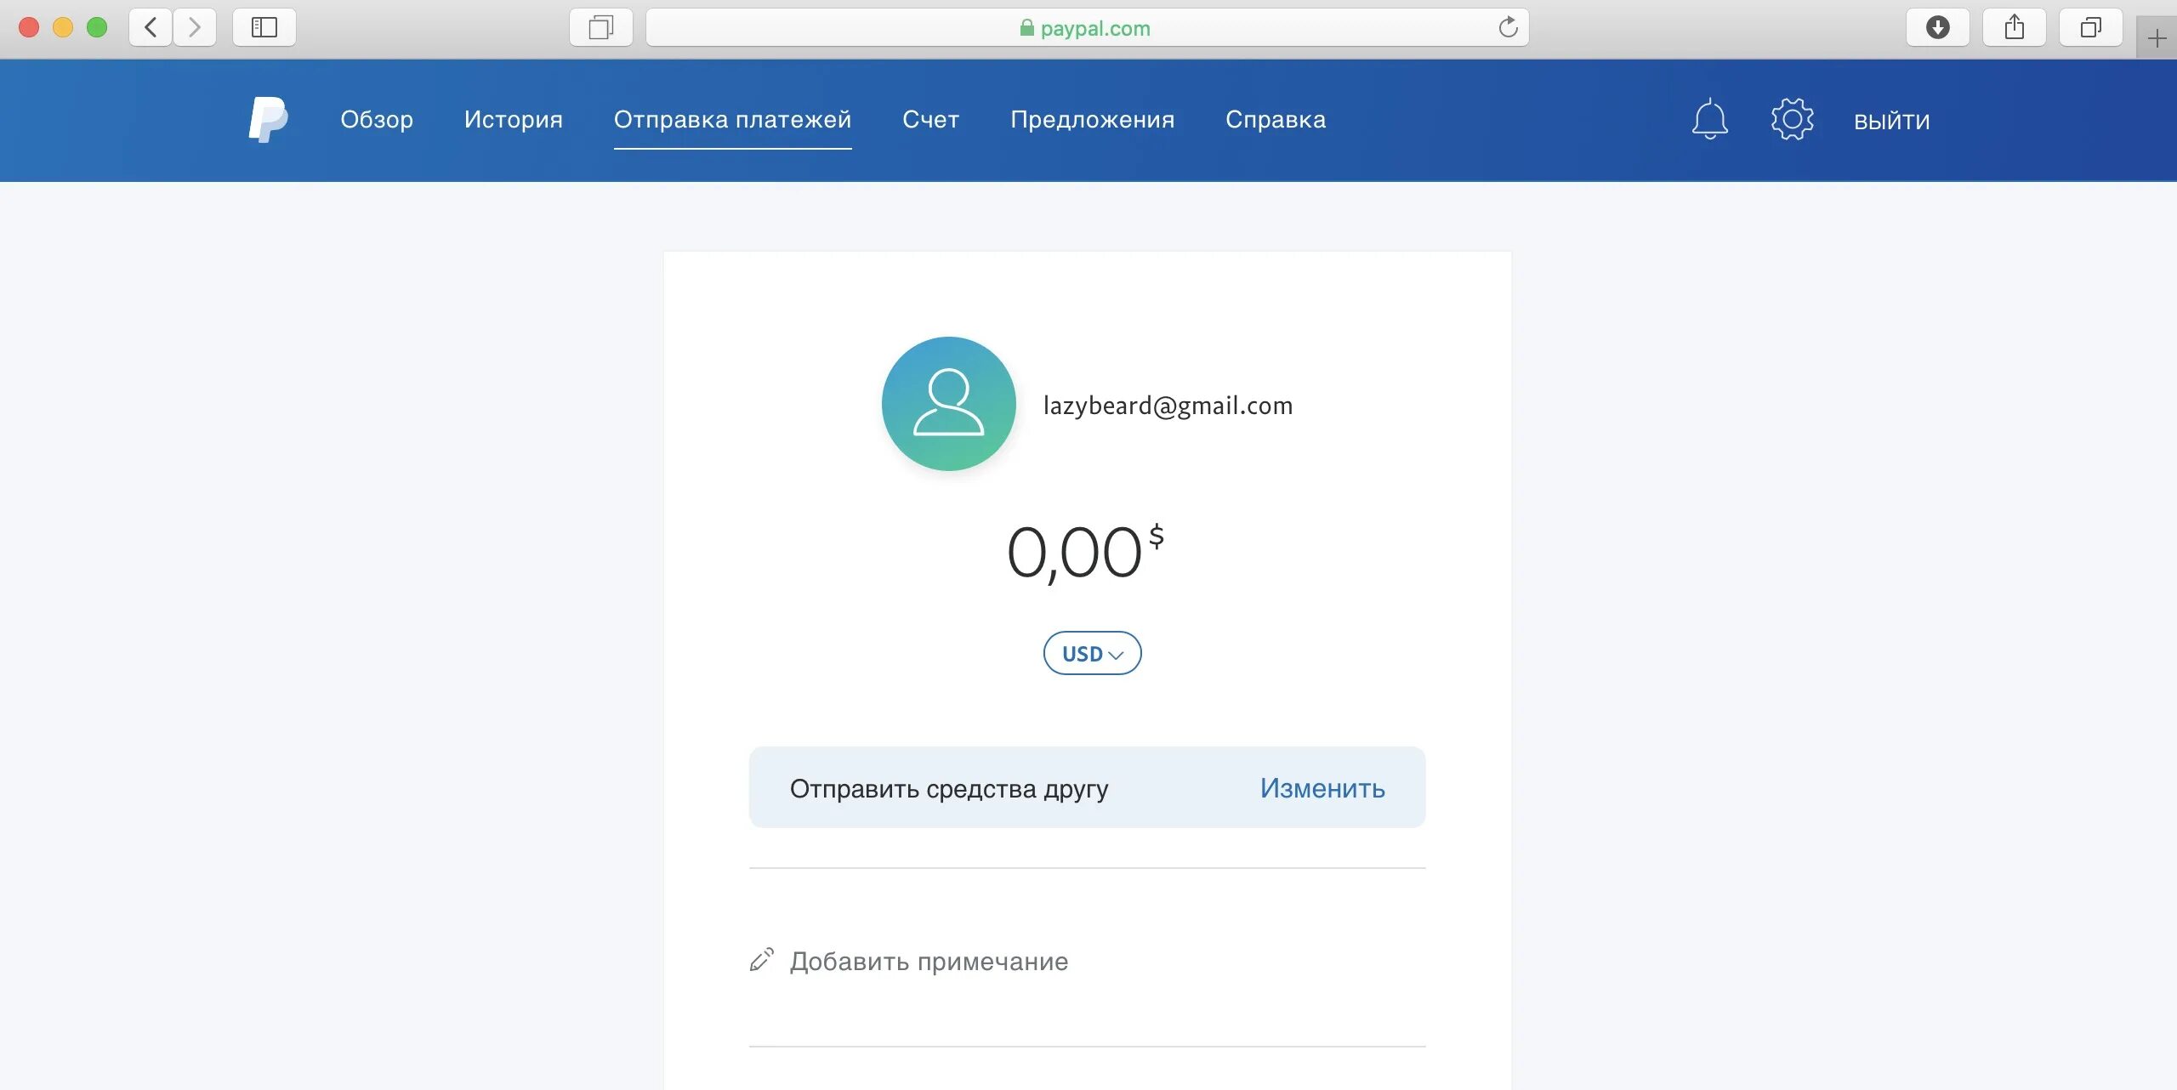The image size is (2177, 1090).
Task: Select Отправка платежей tab
Action: click(732, 120)
